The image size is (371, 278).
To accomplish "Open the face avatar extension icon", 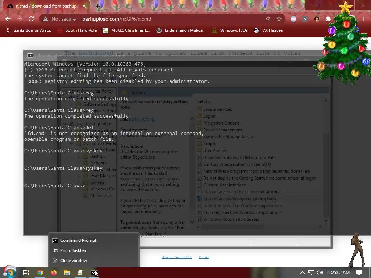I will (x=317, y=19).
